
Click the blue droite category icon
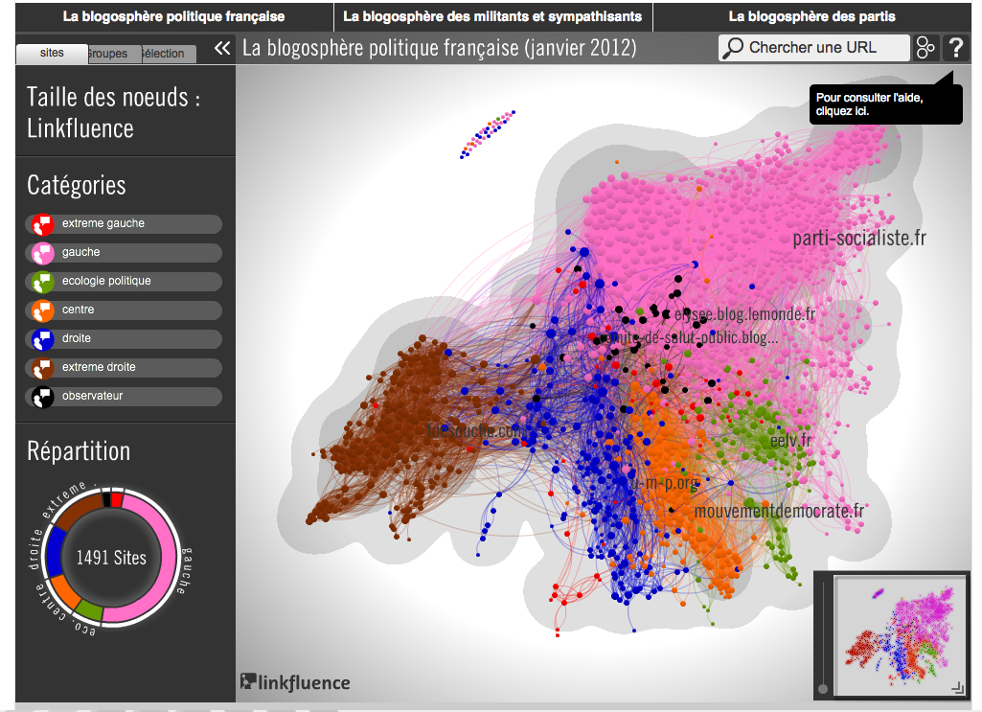click(x=41, y=339)
